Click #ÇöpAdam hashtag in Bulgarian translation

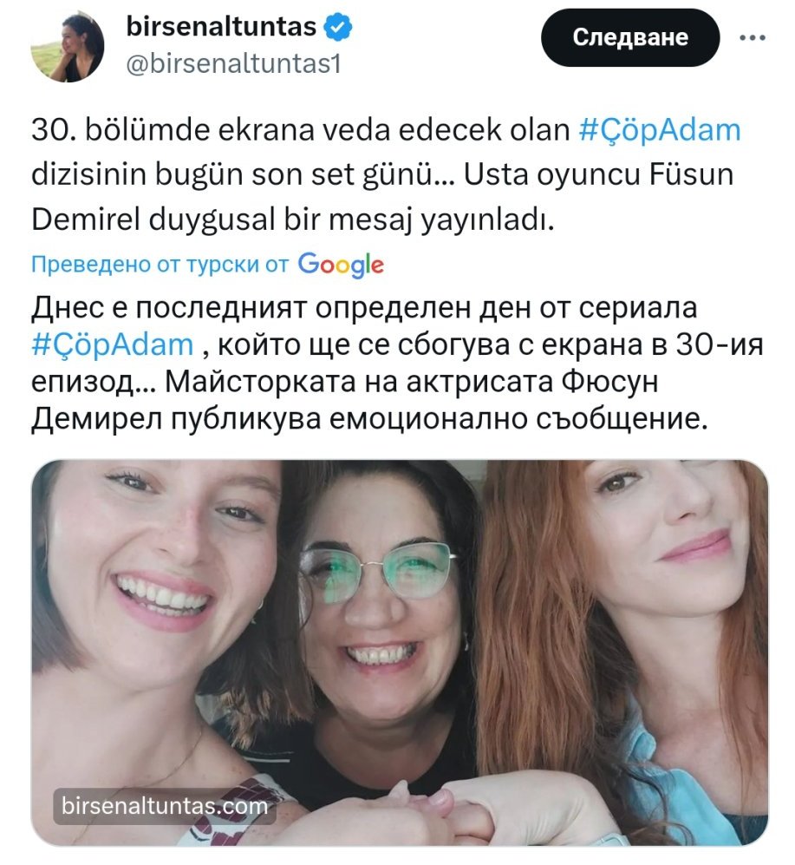[x=113, y=344]
